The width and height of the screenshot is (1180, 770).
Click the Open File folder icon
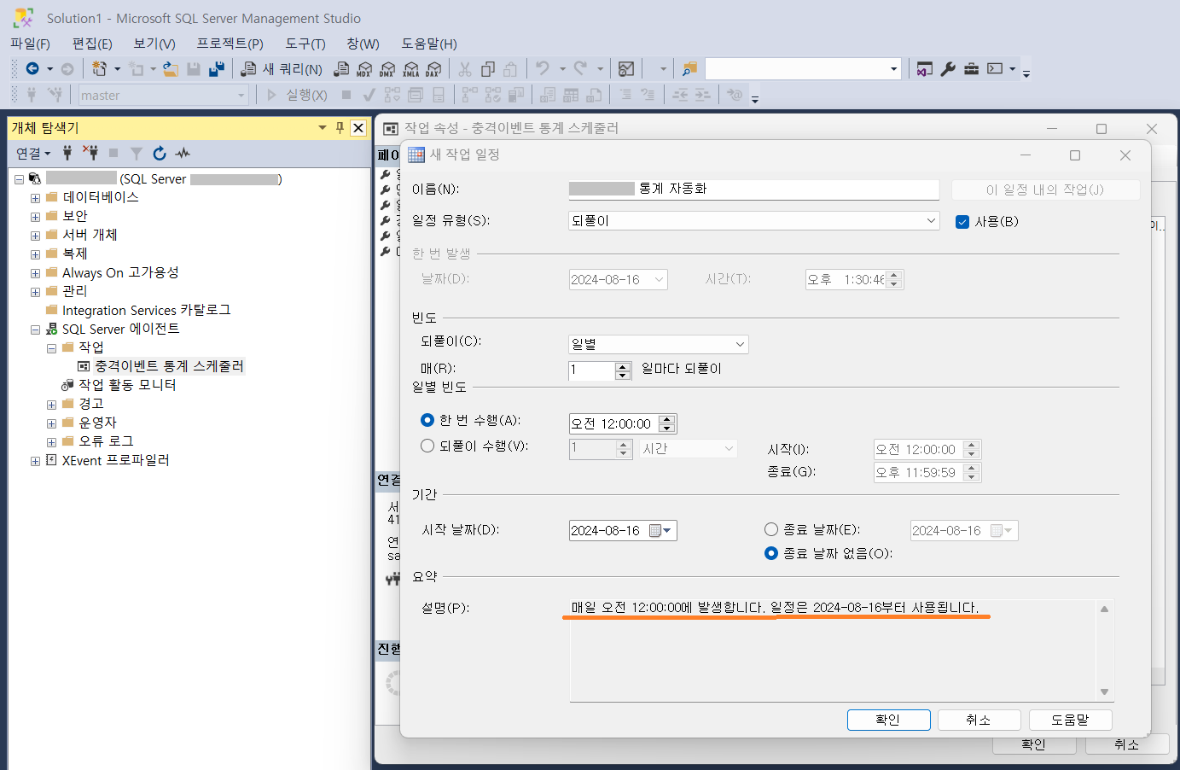171,69
